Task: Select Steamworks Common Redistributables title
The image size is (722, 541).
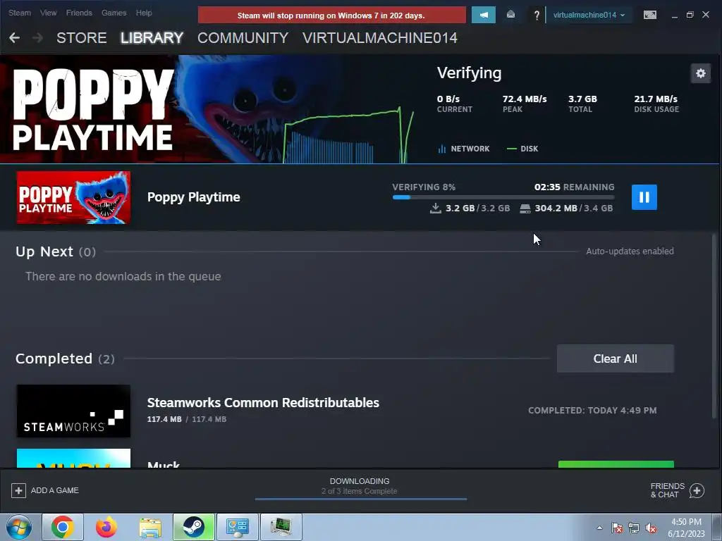Action: (x=263, y=402)
